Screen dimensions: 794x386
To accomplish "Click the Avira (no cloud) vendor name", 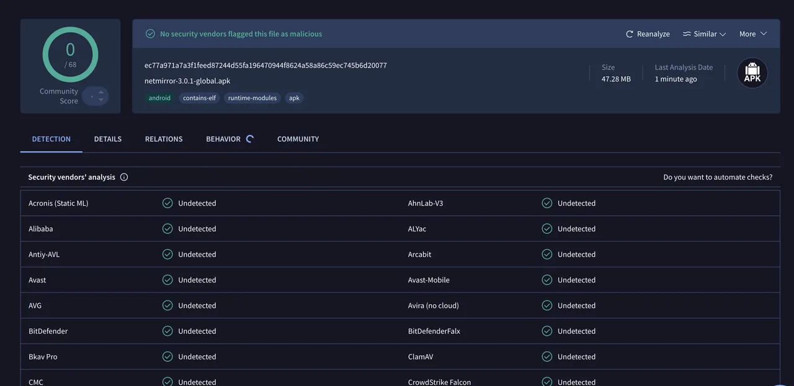I will [434, 305].
